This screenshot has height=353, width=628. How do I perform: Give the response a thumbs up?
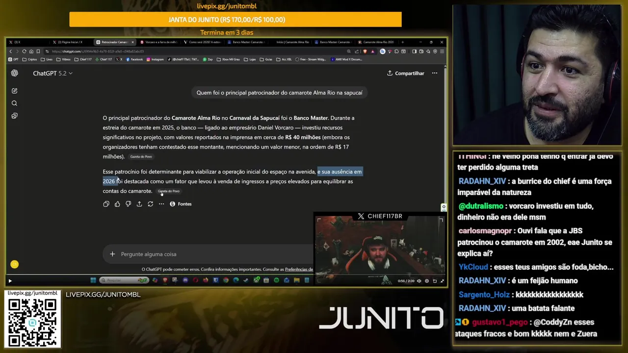pyautogui.click(x=117, y=204)
